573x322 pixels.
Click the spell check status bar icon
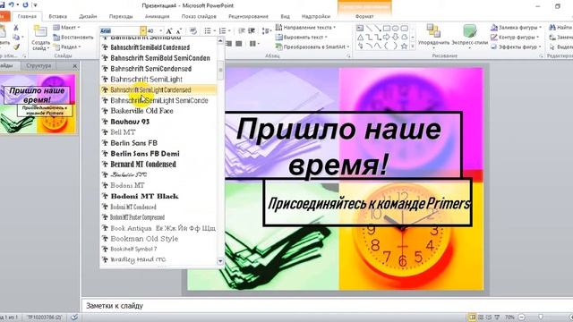(x=74, y=317)
